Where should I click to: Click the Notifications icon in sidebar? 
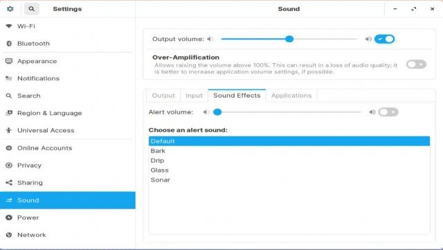(x=9, y=78)
